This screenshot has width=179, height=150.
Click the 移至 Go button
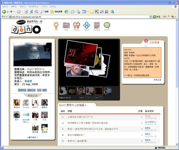pos(157,17)
